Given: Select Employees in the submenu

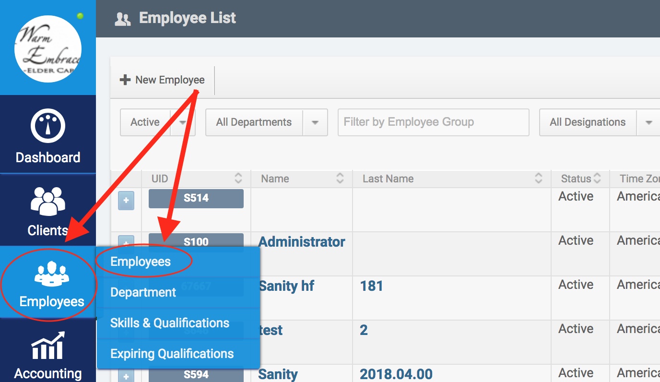Looking at the screenshot, I should [141, 262].
